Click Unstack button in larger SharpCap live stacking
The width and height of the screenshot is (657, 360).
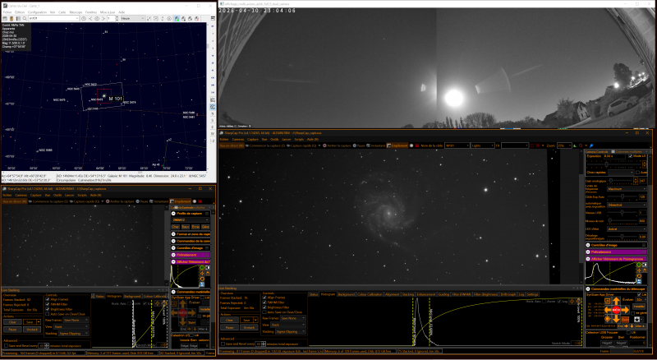point(249,327)
